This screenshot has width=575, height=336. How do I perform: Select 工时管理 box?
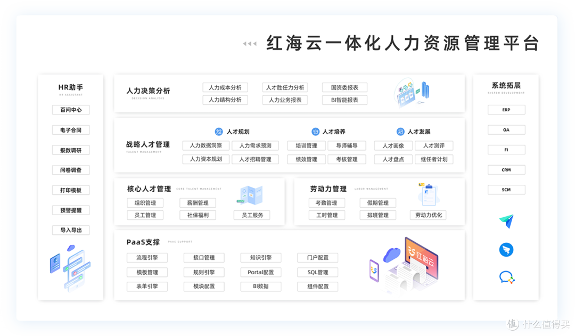tap(327, 215)
